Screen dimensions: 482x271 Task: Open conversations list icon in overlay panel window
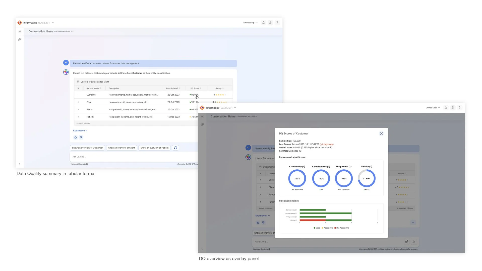click(x=202, y=124)
